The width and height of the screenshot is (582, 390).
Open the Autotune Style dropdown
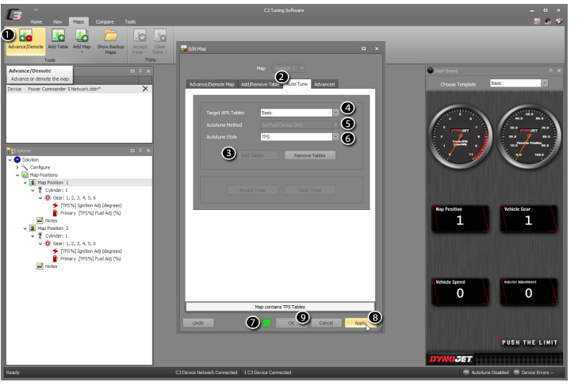pos(336,136)
